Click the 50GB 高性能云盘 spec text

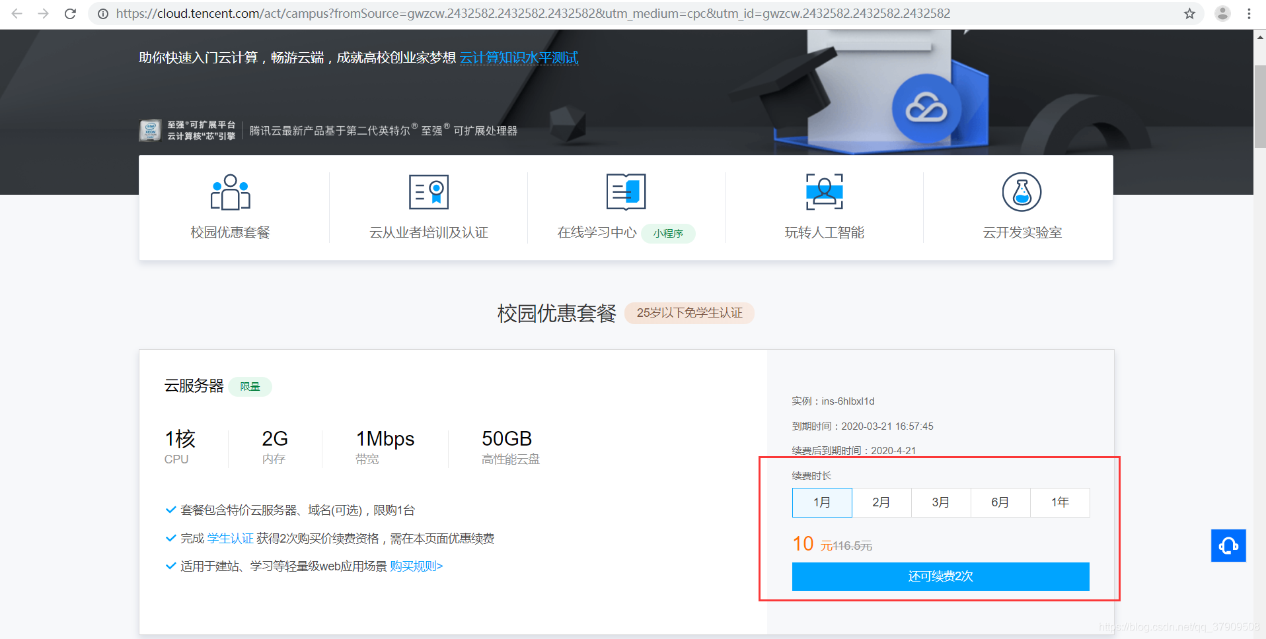[511, 448]
